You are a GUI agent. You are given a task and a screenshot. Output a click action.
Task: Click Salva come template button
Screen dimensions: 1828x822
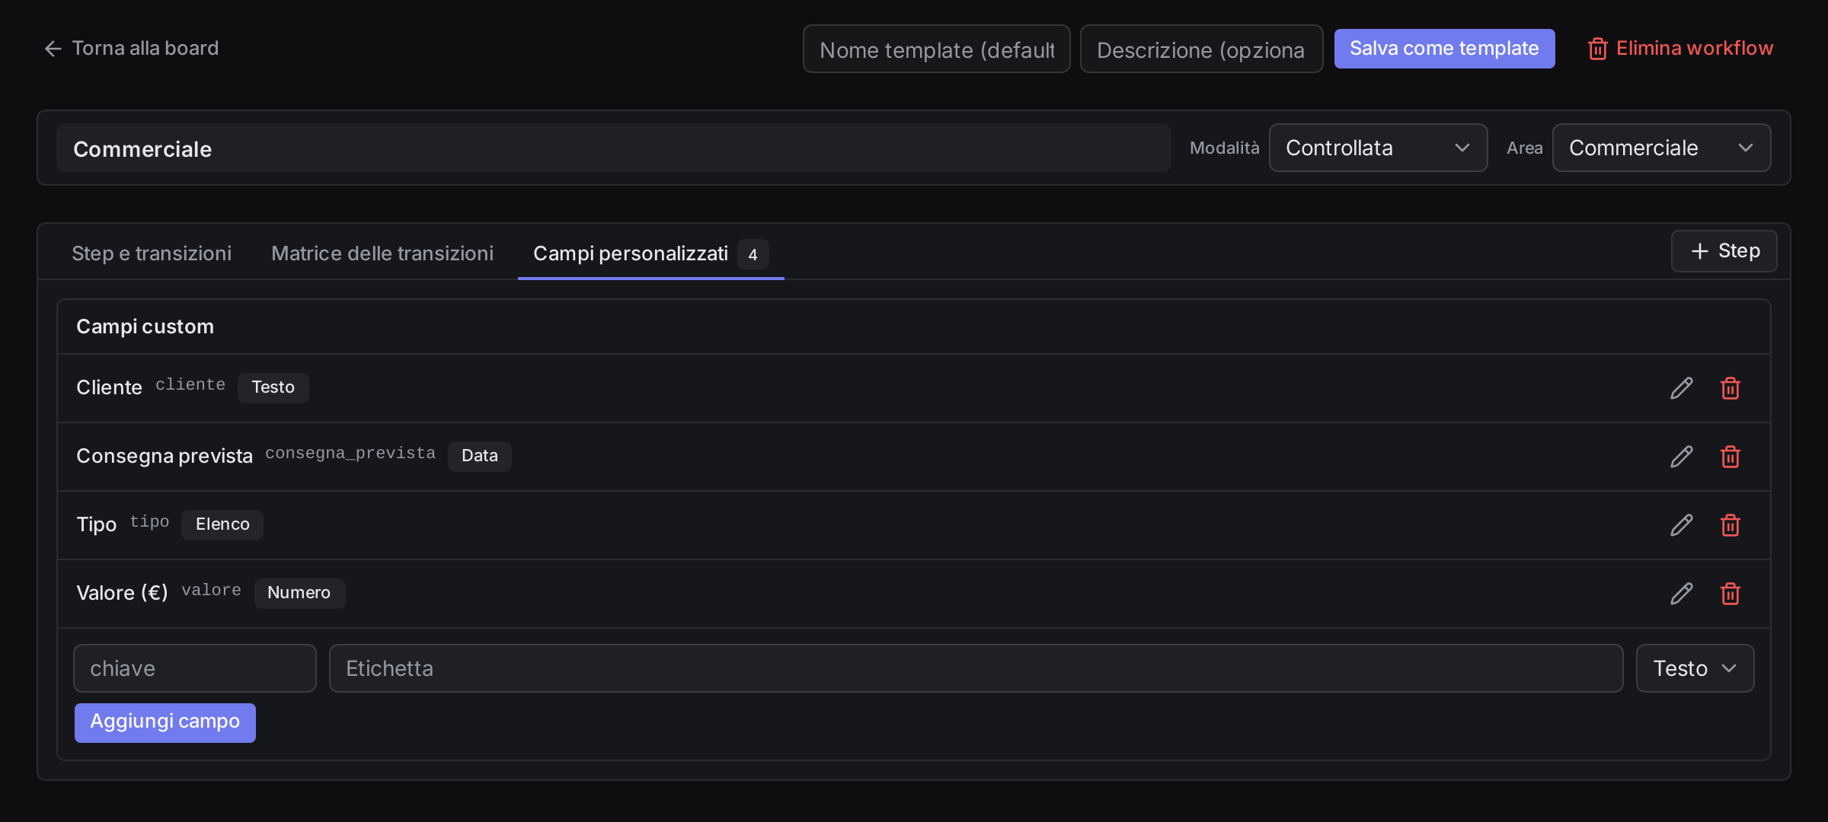1444,49
